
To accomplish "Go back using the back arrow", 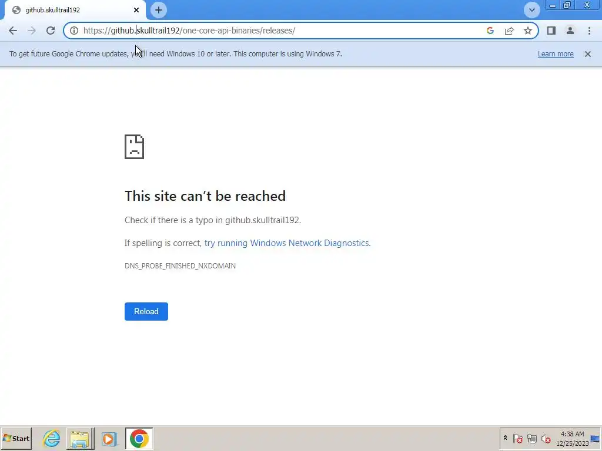I will click(13, 31).
